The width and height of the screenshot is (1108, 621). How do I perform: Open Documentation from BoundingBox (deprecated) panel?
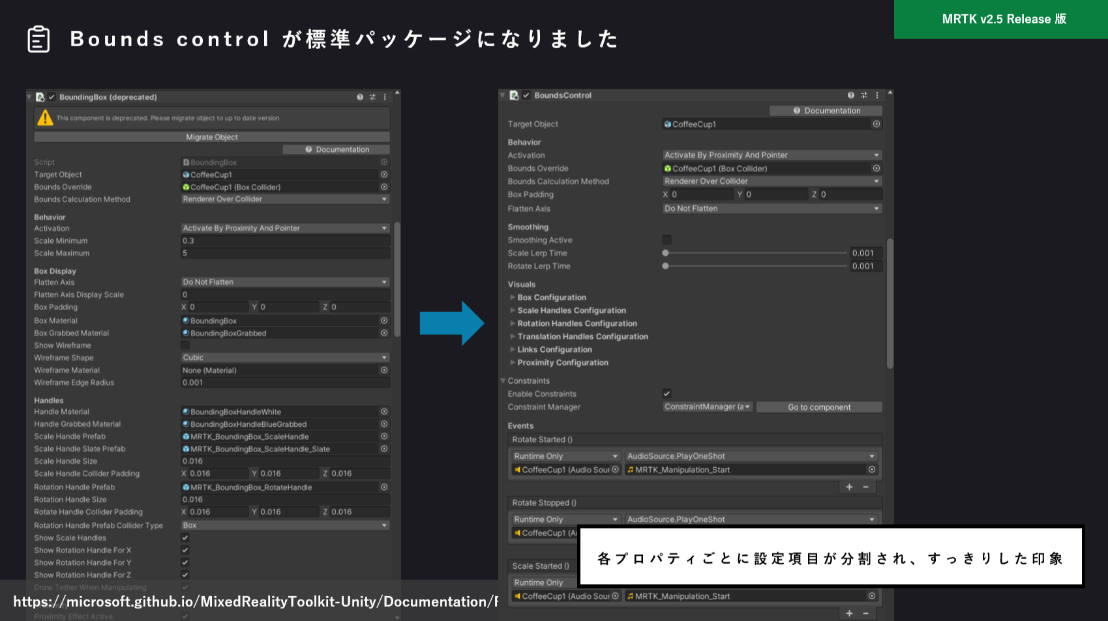coord(337,149)
